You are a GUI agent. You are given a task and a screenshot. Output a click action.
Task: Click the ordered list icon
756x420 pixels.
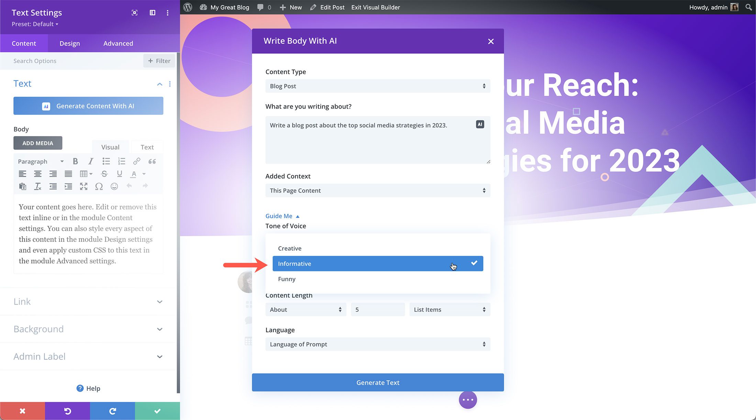[122, 162]
